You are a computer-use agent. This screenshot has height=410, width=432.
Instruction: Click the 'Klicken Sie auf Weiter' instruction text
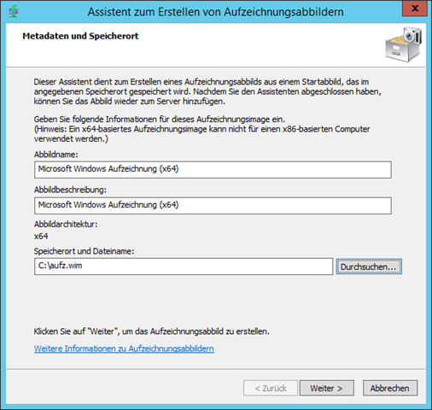pyautogui.click(x=152, y=331)
